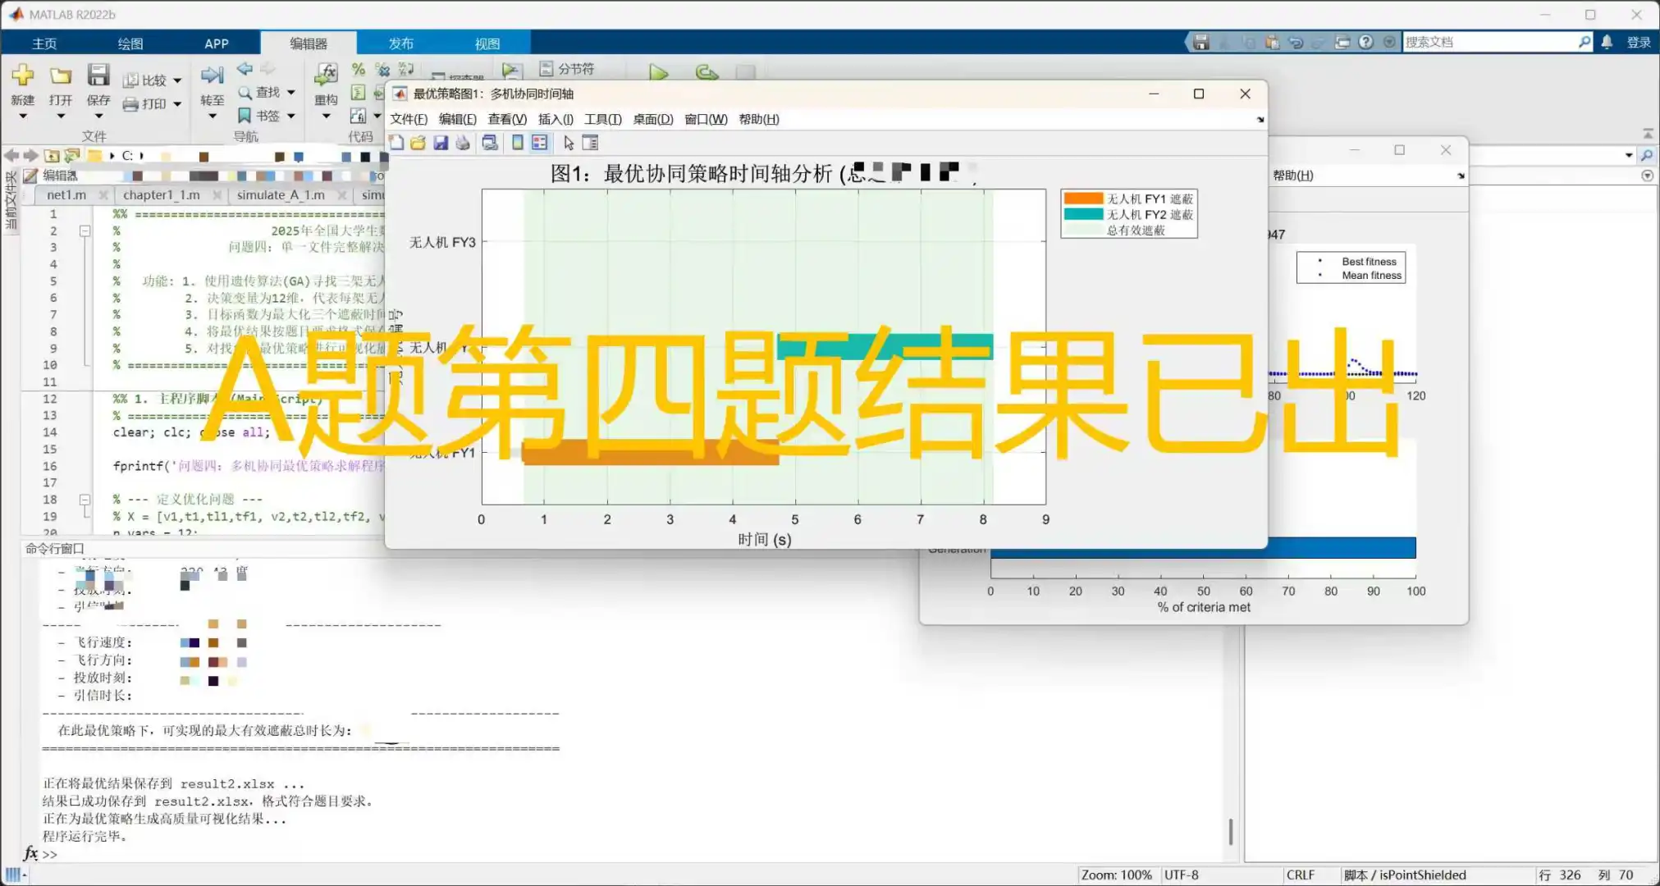
Task: Expand the 查找 find dropdown arrow
Action: [x=290, y=92]
